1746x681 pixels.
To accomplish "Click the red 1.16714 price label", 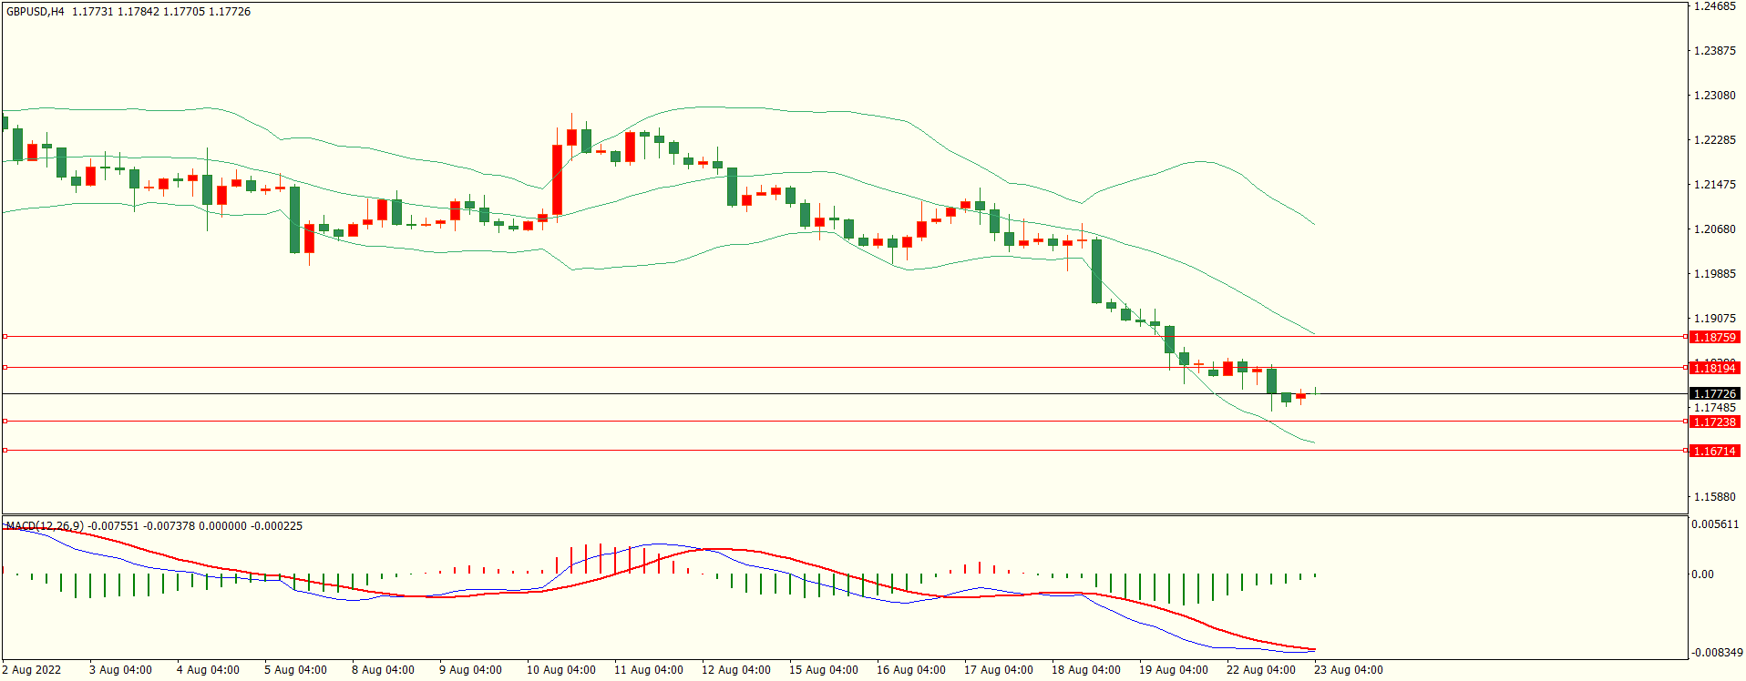I will 1714,452.
